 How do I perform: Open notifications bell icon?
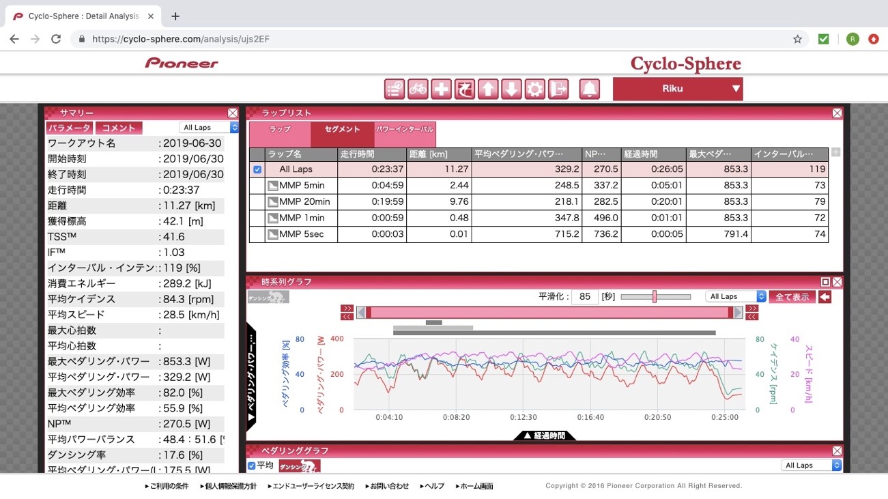(x=590, y=89)
